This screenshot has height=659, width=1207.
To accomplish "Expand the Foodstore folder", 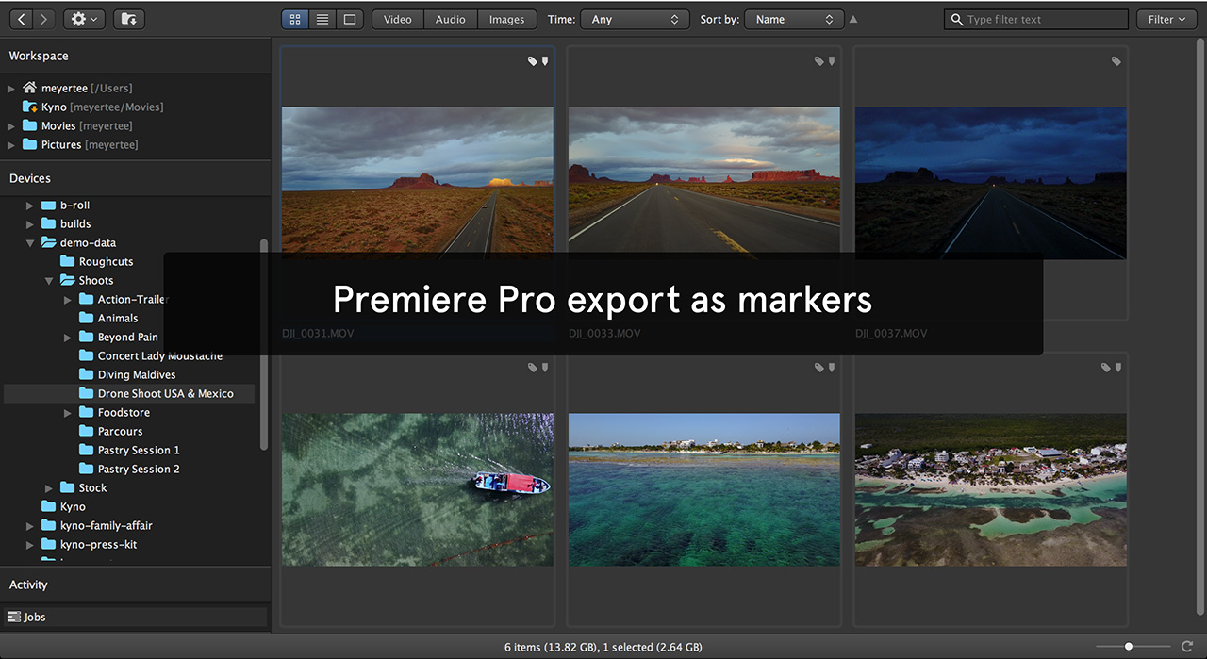I will point(68,413).
